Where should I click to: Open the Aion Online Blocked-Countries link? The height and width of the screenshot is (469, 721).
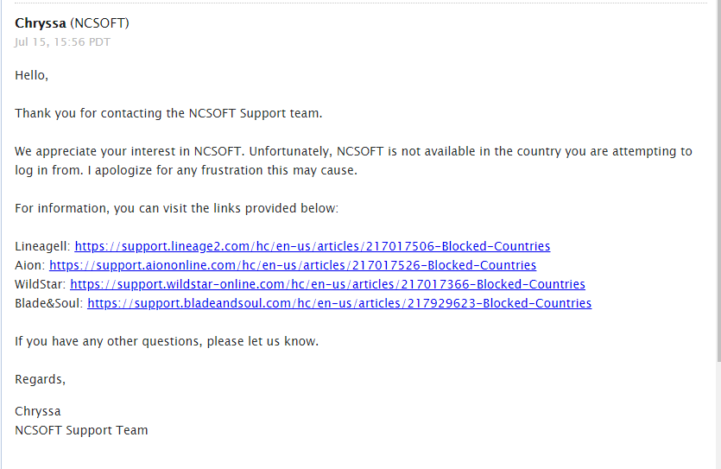point(292,265)
